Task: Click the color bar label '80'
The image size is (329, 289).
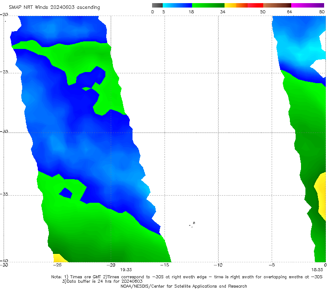Action: 322,12
